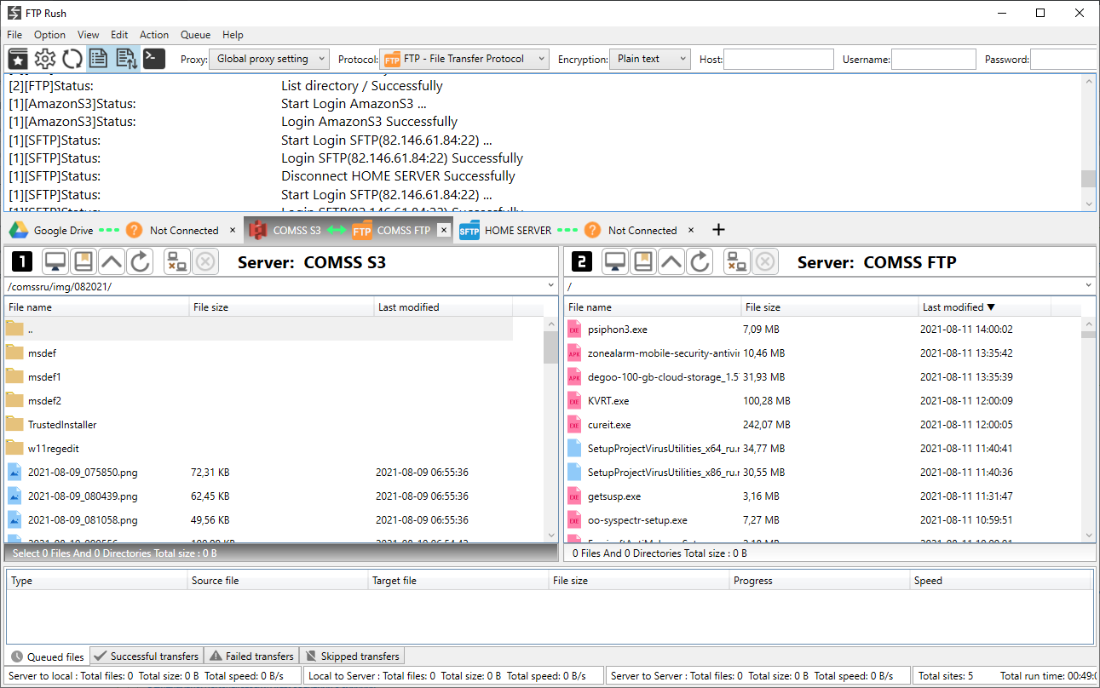The width and height of the screenshot is (1100, 688).
Task: Refresh the COMSS S3 file listing
Action: 140,262
